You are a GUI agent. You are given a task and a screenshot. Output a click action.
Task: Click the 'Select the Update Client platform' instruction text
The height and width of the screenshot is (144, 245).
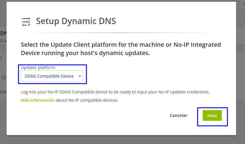(121, 49)
